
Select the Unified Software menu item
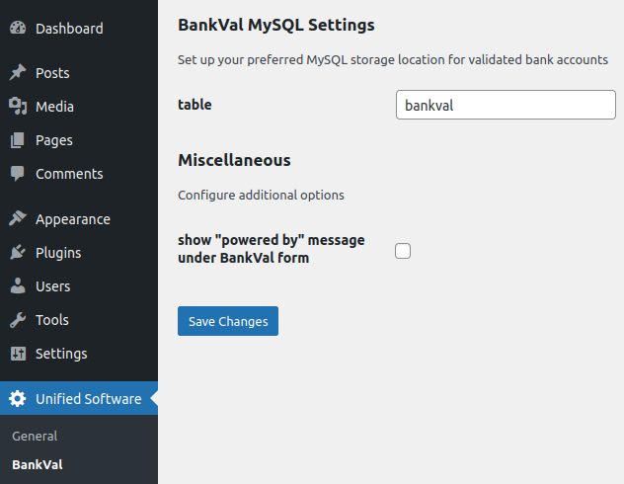coord(79,398)
